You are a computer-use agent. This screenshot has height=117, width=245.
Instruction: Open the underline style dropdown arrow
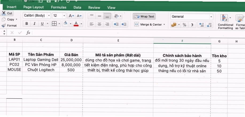(48, 24)
